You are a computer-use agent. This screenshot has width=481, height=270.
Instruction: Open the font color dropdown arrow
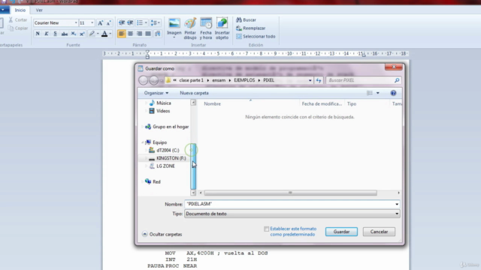(x=110, y=34)
